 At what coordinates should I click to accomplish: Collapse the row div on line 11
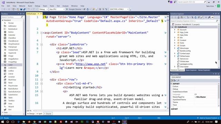(x=41, y=80)
